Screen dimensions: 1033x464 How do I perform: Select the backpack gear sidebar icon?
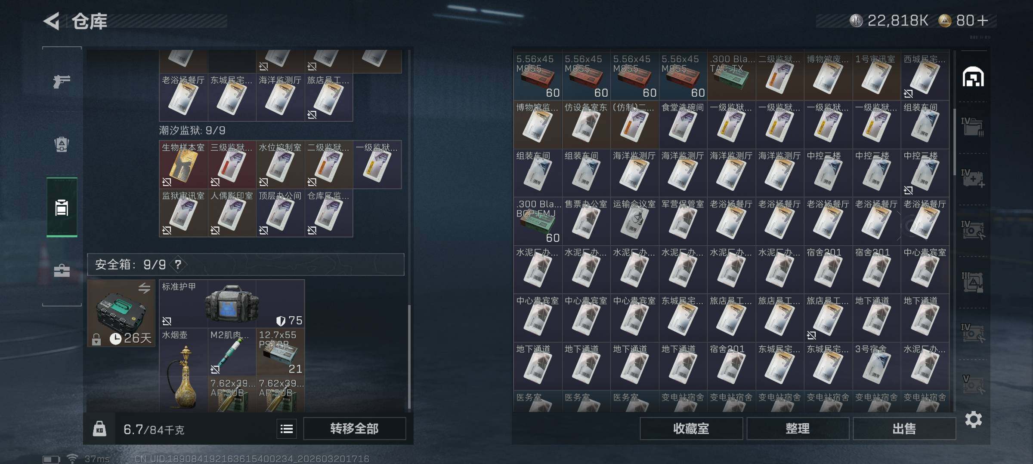(62, 144)
